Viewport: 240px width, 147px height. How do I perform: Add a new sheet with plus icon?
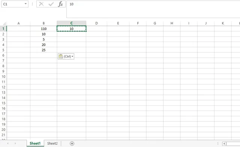click(72, 144)
